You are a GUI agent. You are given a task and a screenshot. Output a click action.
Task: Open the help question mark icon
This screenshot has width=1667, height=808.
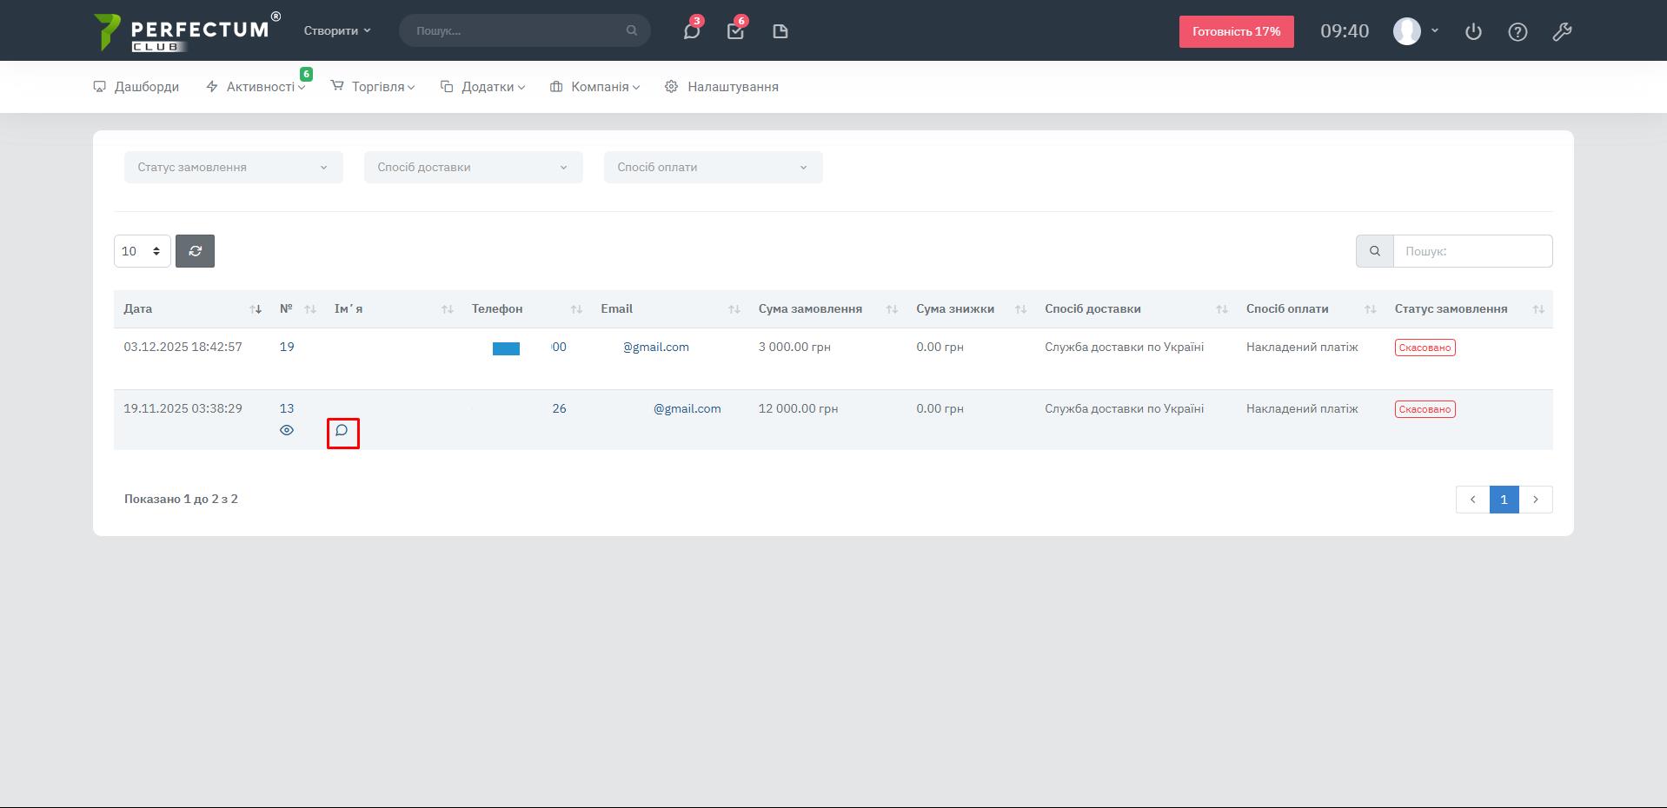tap(1517, 31)
